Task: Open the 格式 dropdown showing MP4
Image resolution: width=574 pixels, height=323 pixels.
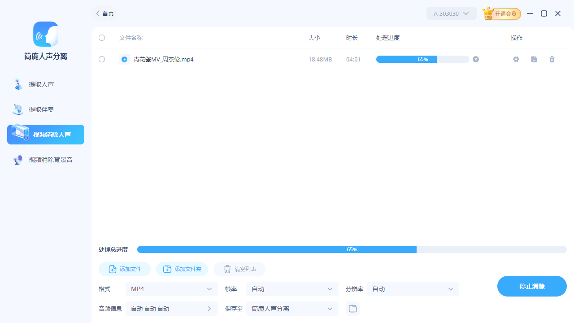Action: [172, 289]
